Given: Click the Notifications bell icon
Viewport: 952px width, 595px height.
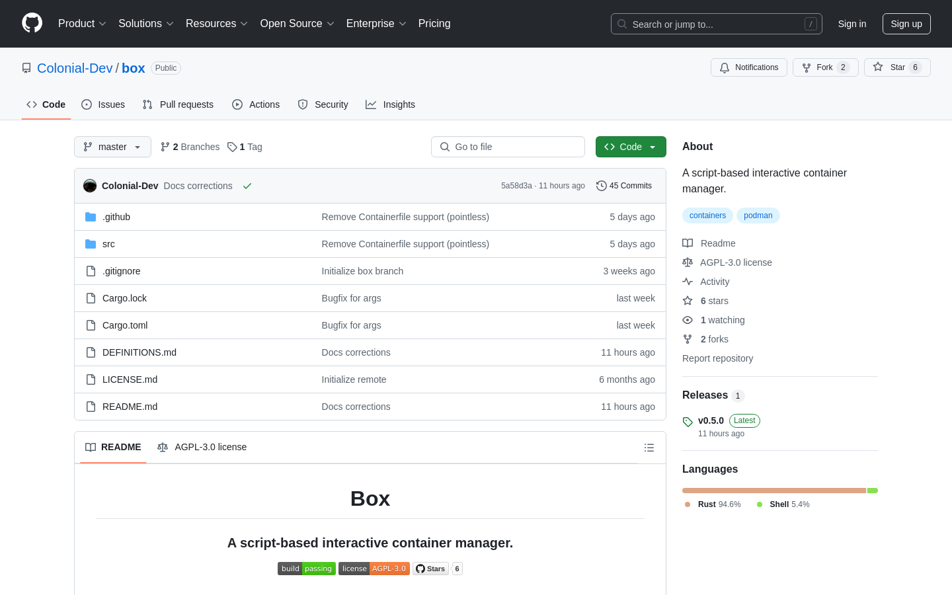Looking at the screenshot, I should tap(725, 67).
